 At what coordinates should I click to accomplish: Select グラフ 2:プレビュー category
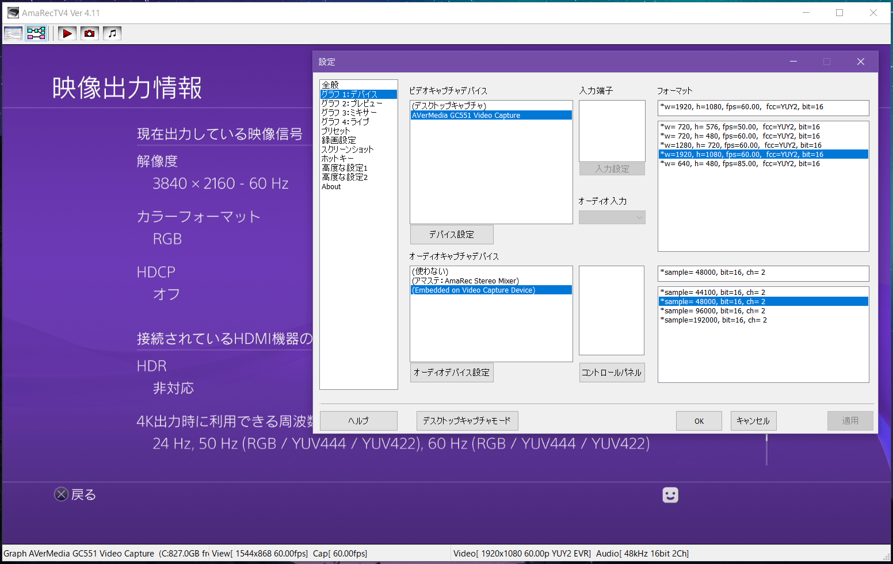pos(358,103)
